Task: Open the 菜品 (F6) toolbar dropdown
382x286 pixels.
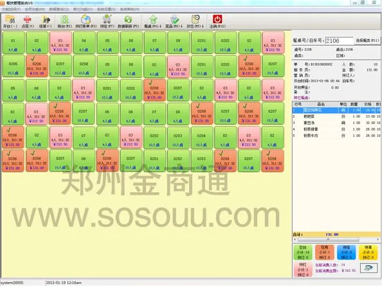Action: [x=174, y=21]
